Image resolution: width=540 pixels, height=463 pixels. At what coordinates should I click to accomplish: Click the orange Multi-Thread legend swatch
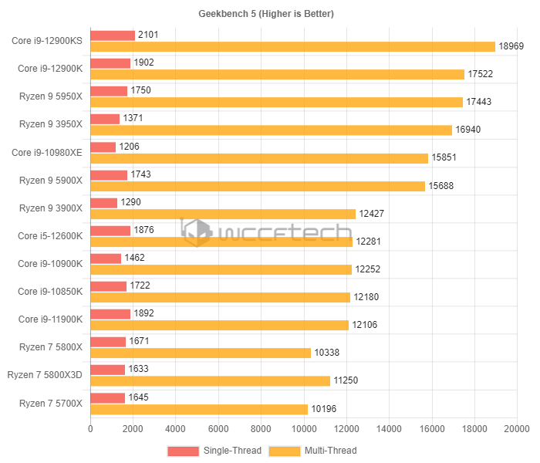(x=285, y=451)
